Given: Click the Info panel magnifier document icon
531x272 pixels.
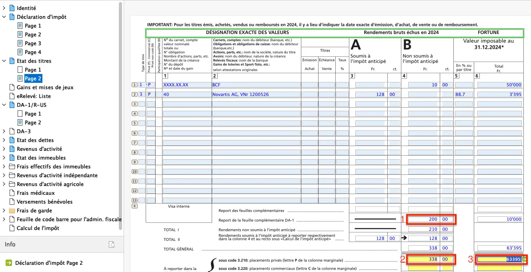Looking at the screenshot, I should point(112,244).
